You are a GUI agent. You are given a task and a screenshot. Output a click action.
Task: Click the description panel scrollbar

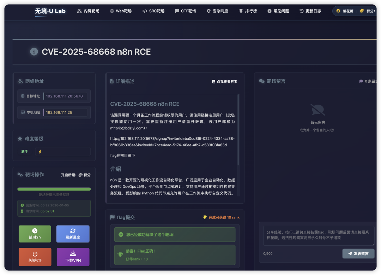coord(238,130)
